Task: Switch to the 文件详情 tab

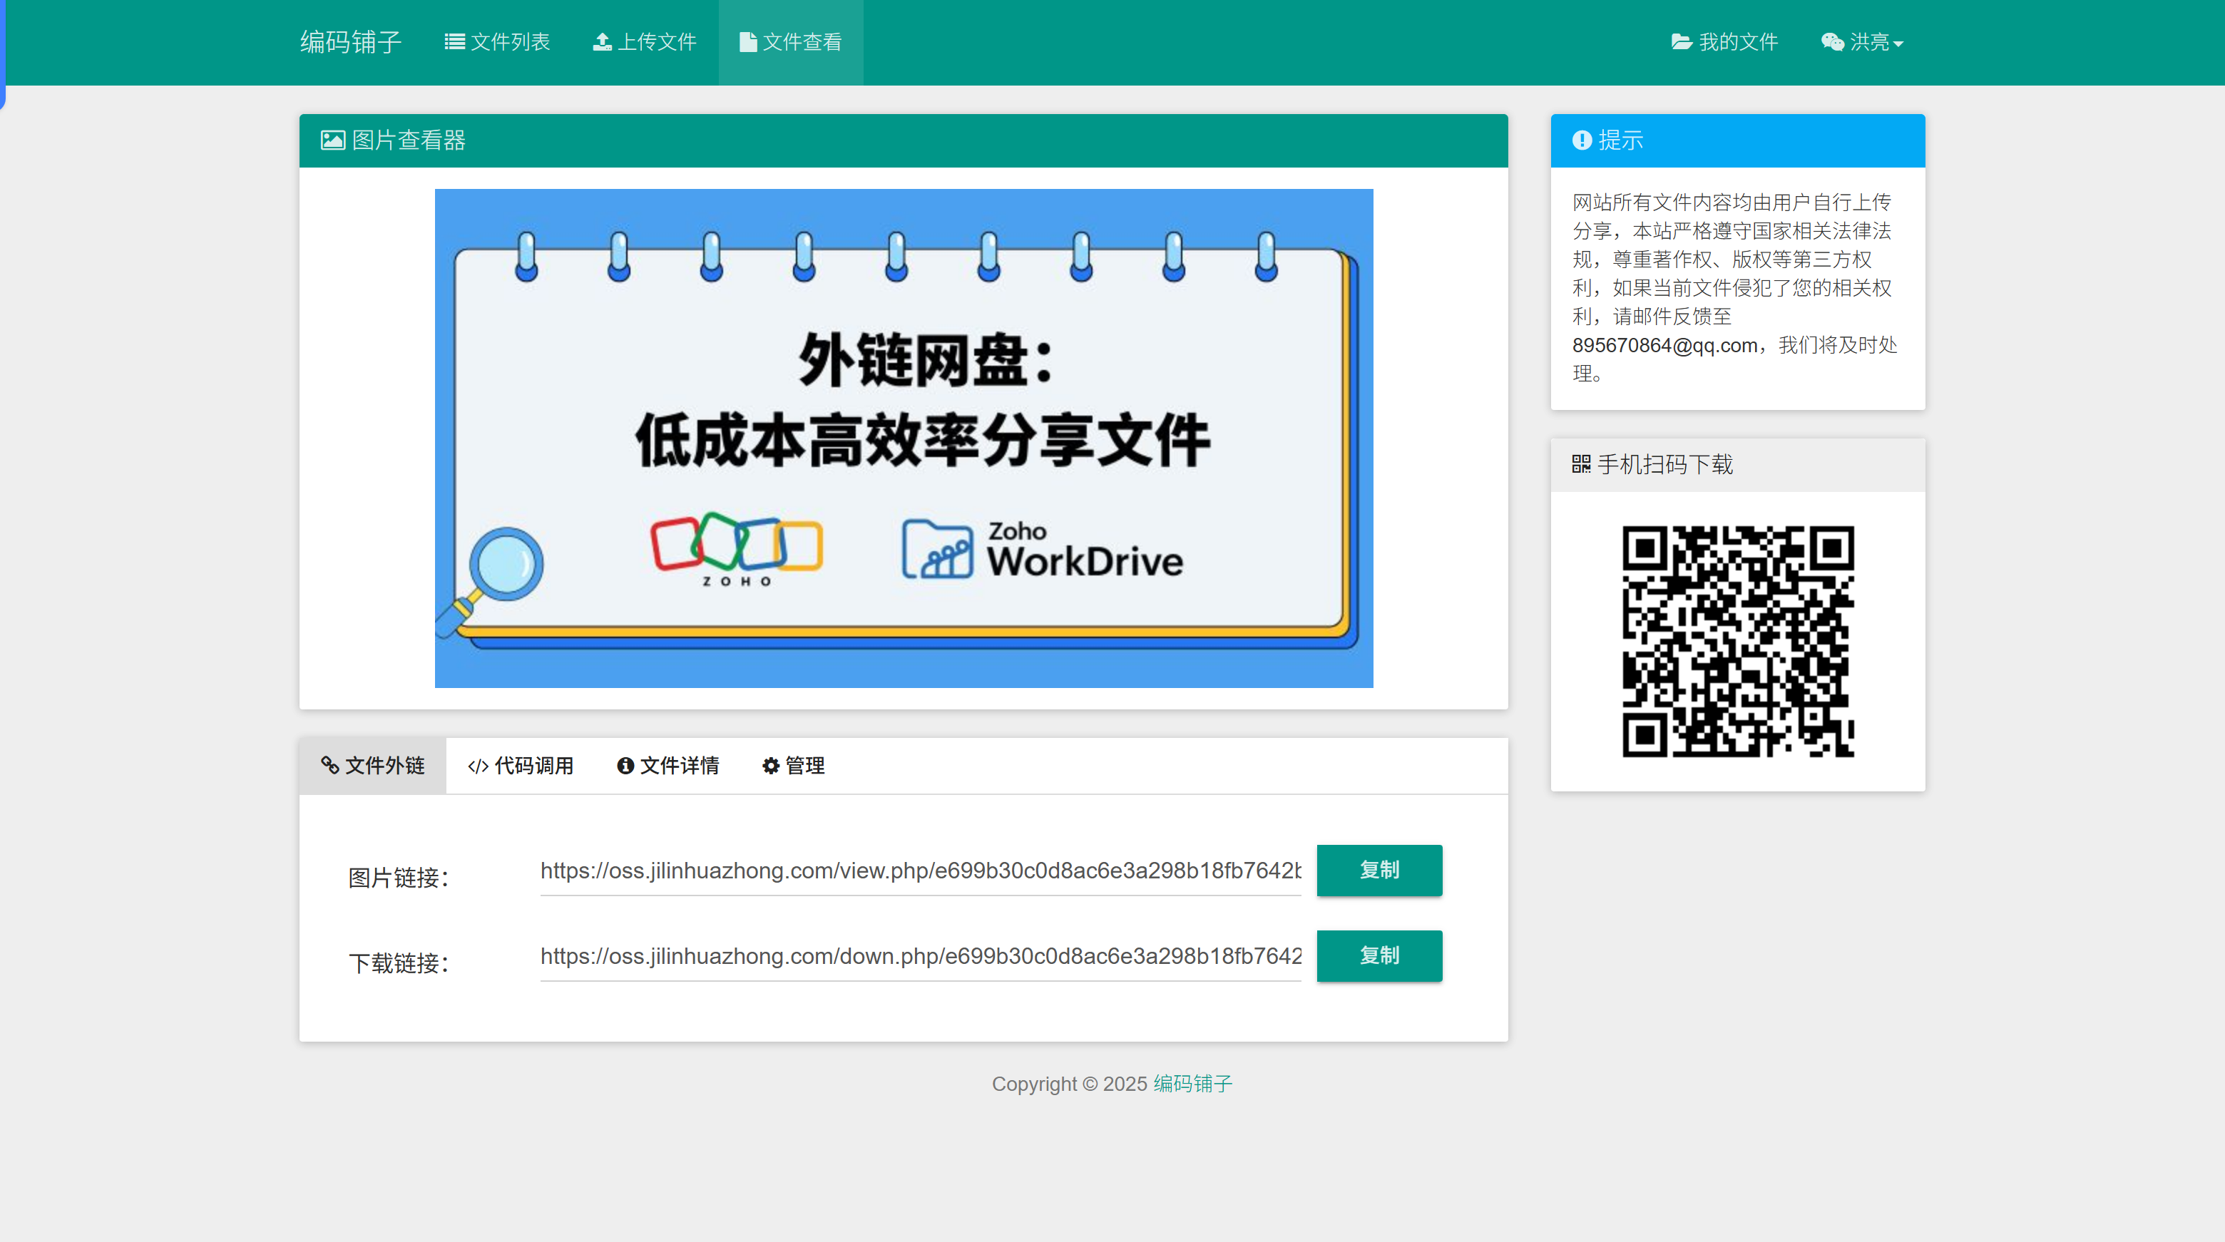Action: [x=667, y=766]
